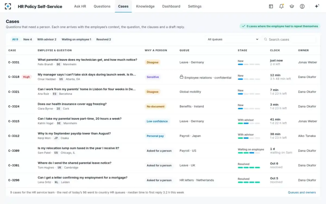Click the CLOCK column header

[x=275, y=50]
